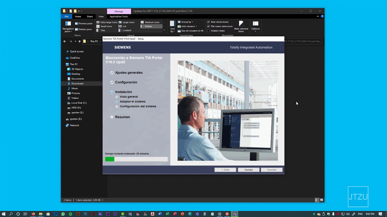Open TIA Portal setup taskbar icon
The image size is (387, 217).
coord(234,214)
